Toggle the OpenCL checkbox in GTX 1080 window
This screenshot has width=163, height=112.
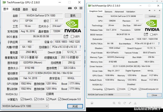22,99
